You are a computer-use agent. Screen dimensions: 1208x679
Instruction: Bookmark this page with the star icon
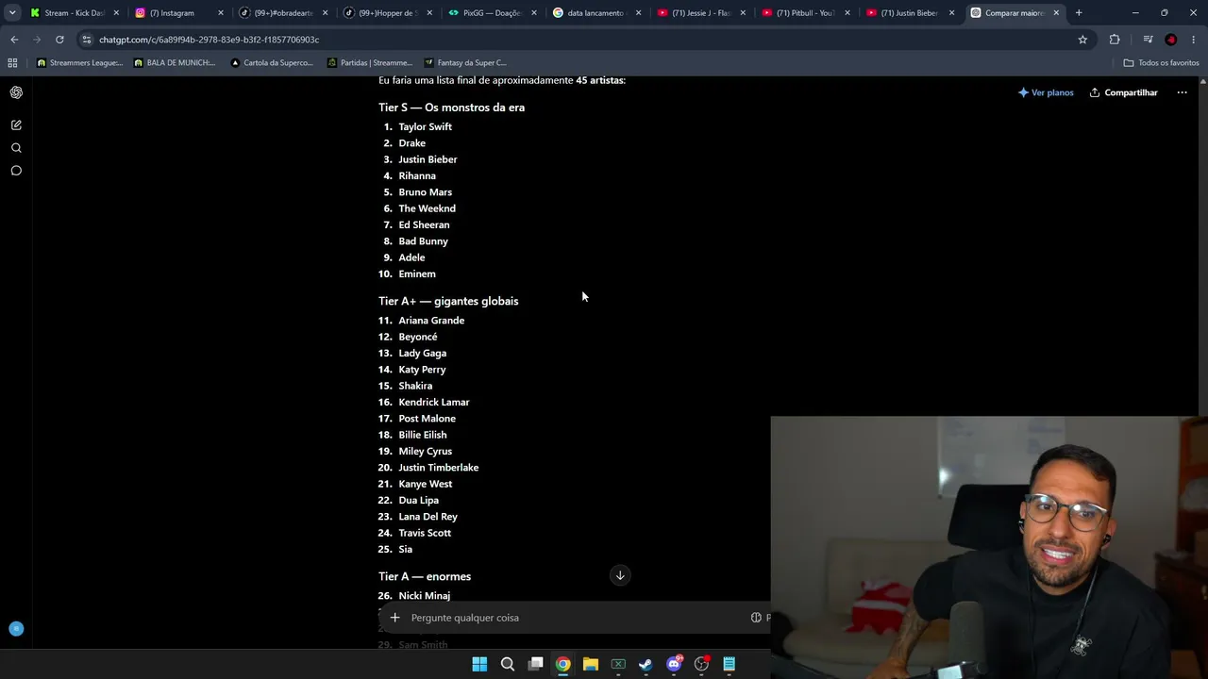(x=1082, y=40)
